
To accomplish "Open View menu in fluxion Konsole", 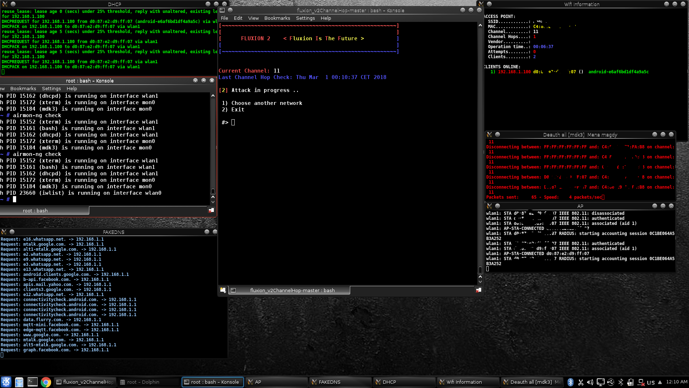I will coord(253,18).
